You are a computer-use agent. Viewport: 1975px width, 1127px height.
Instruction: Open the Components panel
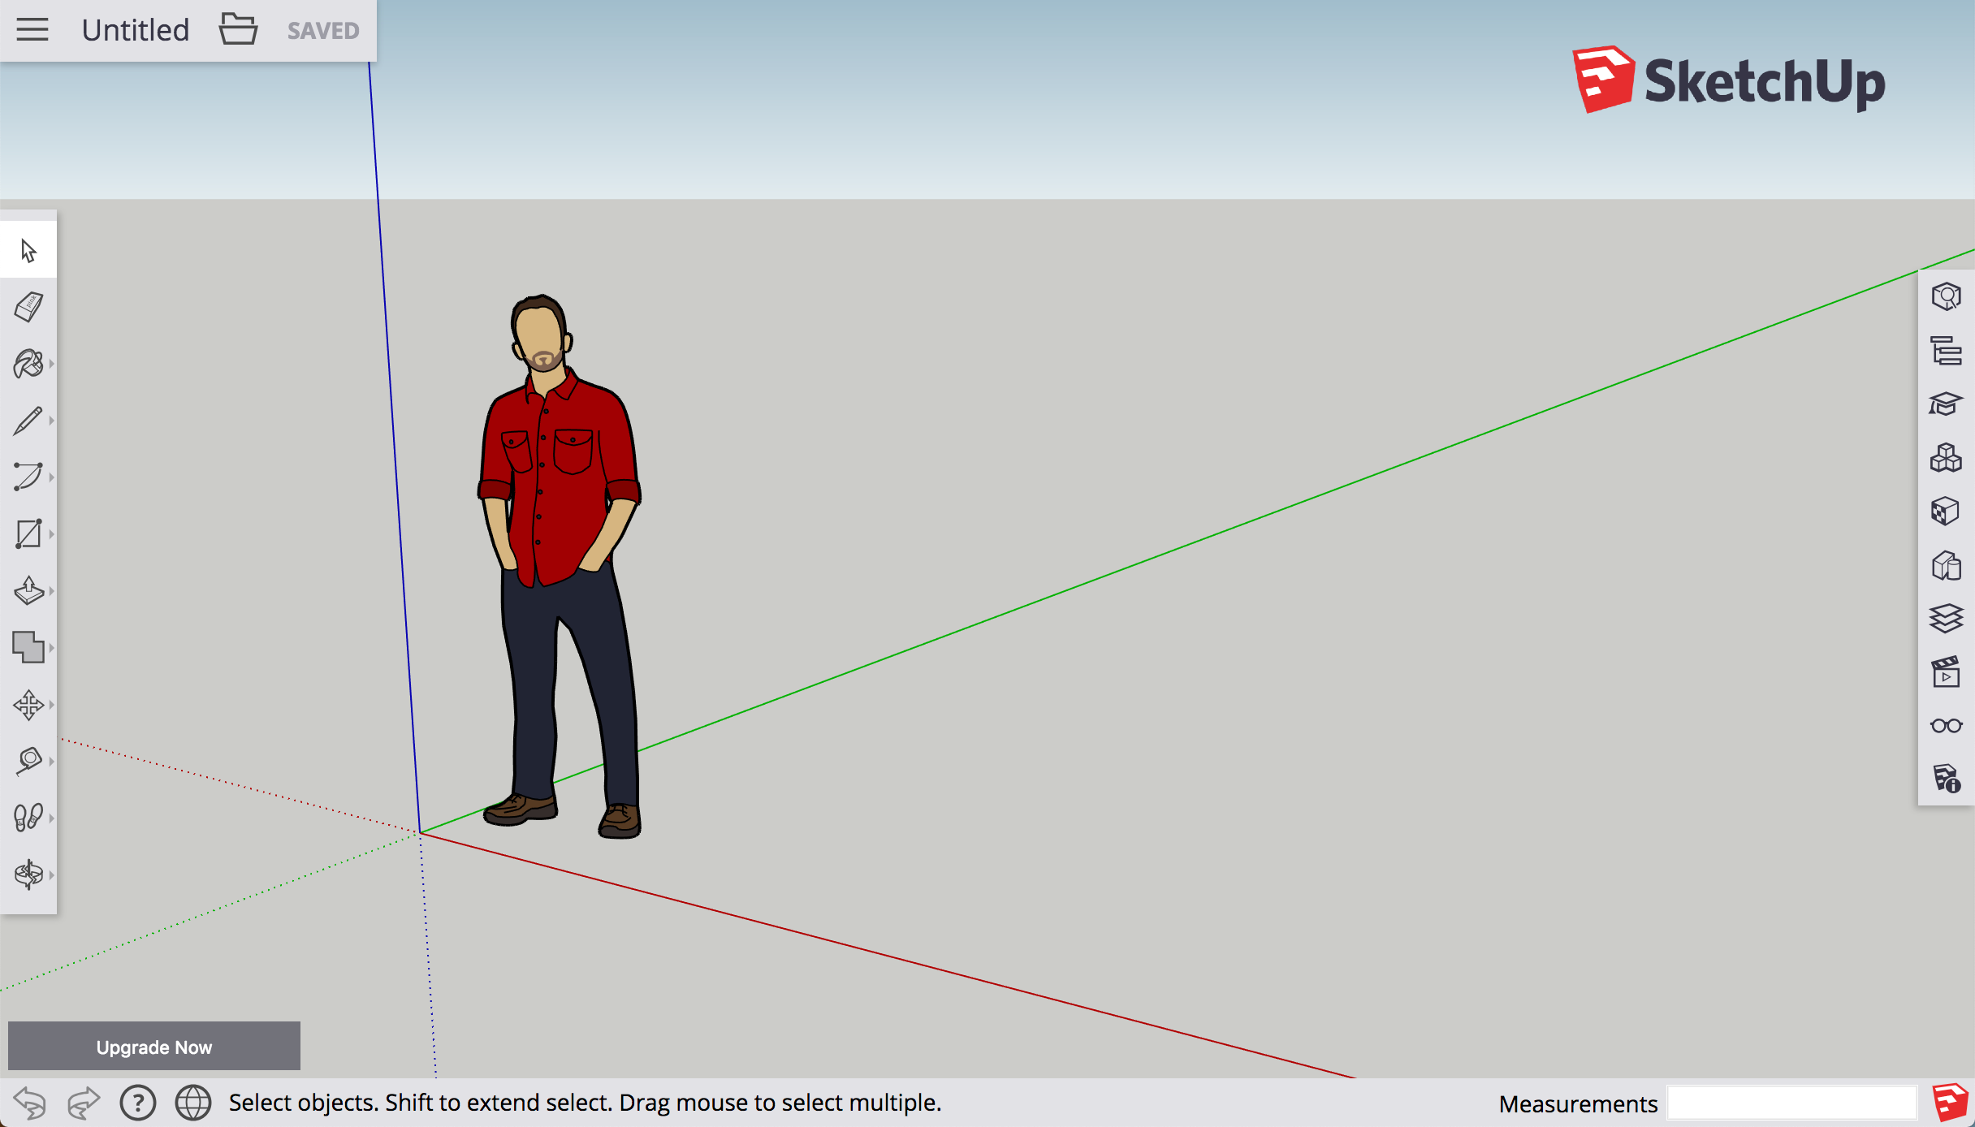coord(1947,460)
